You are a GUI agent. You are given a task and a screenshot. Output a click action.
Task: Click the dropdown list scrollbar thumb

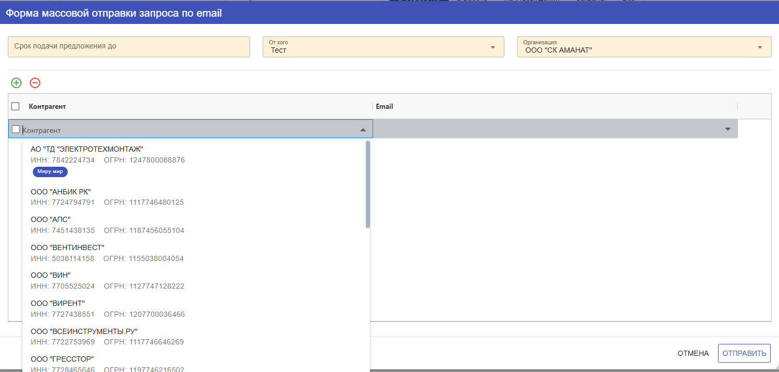coord(368,185)
